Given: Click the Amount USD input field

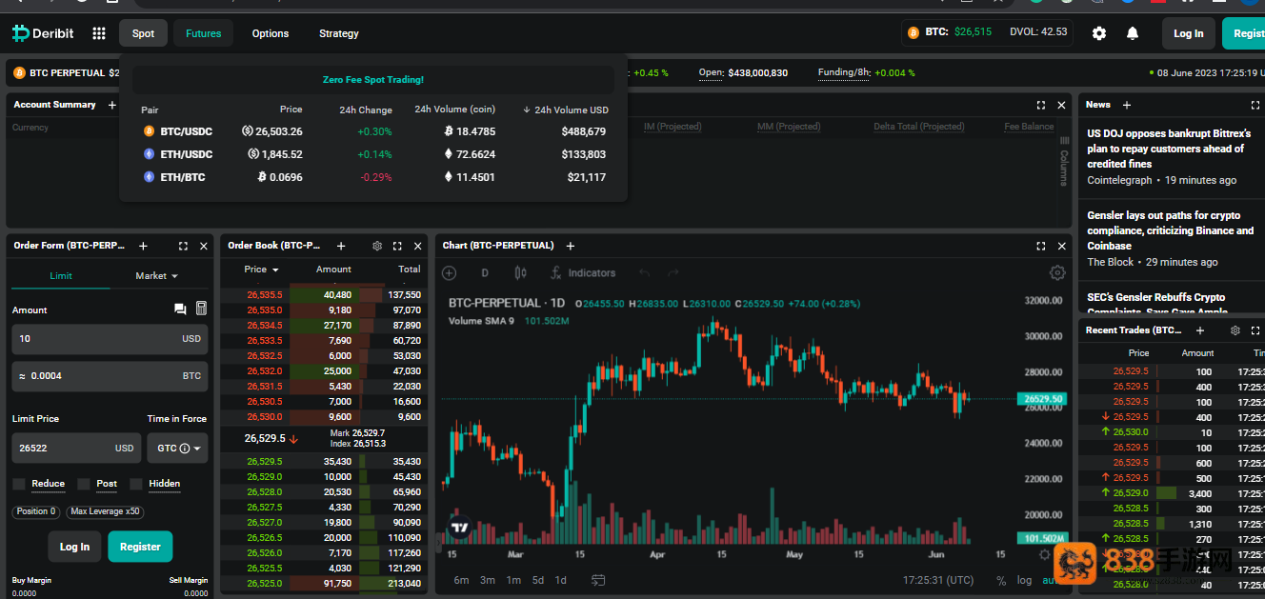Looking at the screenshot, I should tap(110, 339).
